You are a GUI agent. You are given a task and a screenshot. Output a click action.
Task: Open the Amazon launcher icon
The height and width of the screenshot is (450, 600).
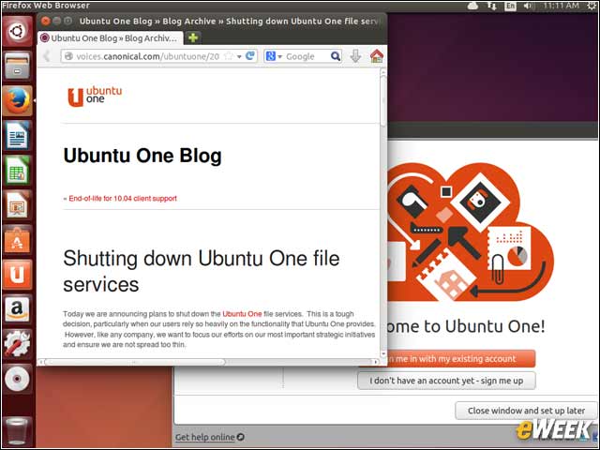tap(17, 309)
